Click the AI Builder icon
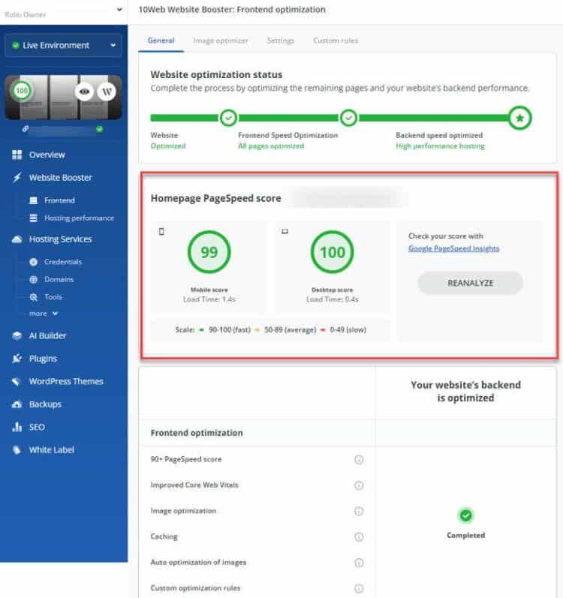 pos(17,336)
